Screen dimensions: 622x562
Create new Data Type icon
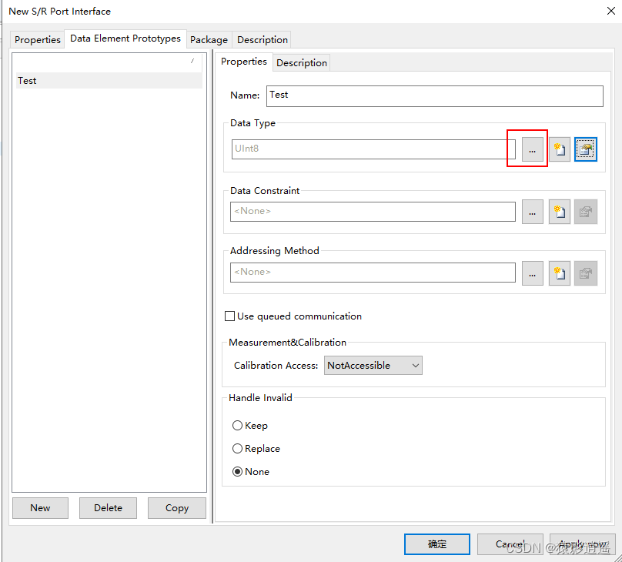point(560,149)
